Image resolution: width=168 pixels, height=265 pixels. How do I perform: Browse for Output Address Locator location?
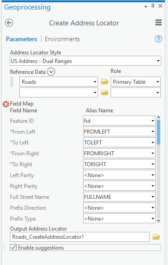pyautogui.click(x=156, y=237)
